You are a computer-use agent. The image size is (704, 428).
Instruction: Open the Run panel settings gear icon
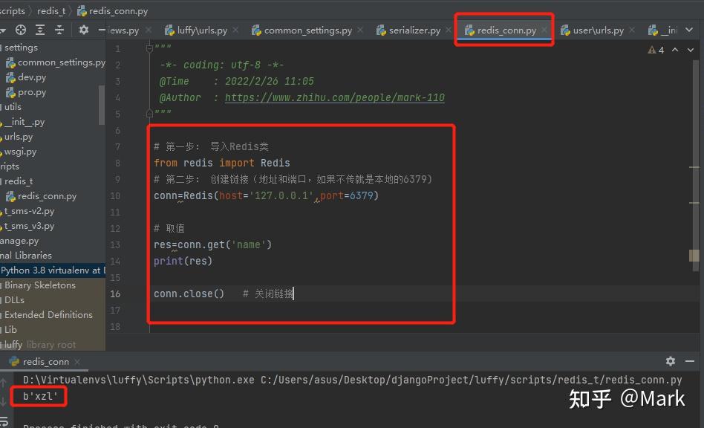coord(671,361)
